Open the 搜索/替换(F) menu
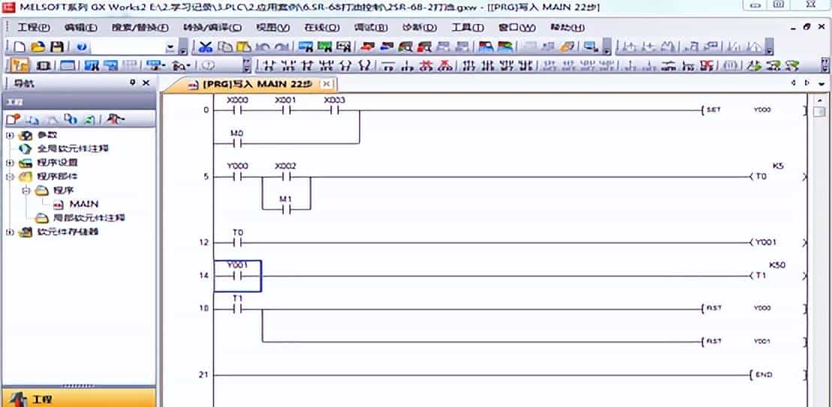832x407 pixels. 140,28
